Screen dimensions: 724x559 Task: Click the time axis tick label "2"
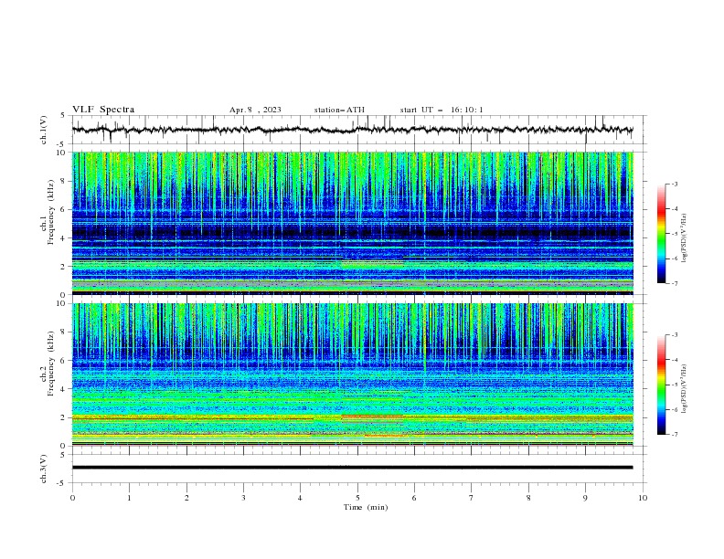pos(186,498)
